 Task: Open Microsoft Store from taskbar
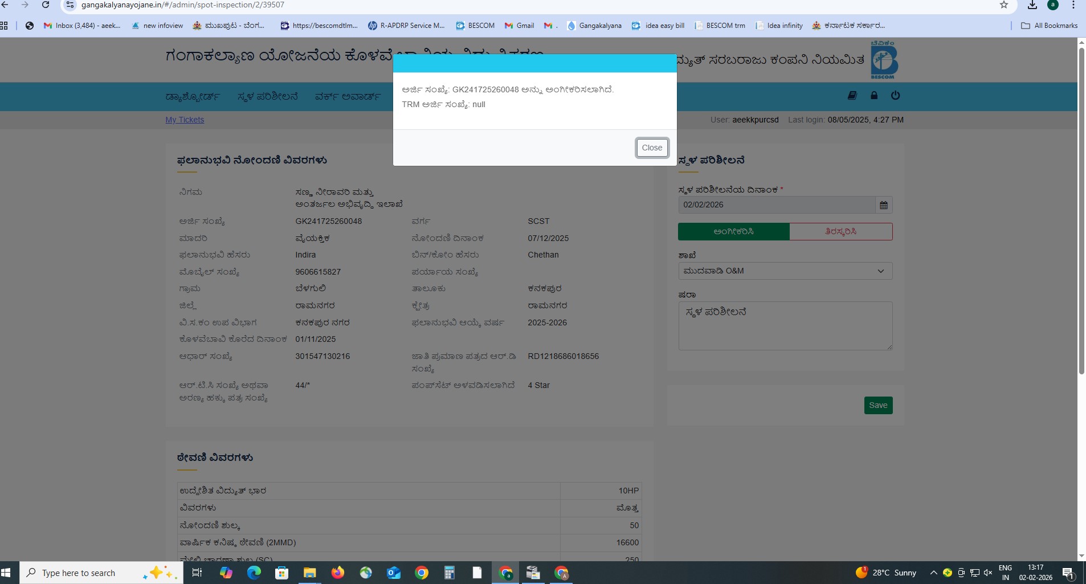[281, 573]
